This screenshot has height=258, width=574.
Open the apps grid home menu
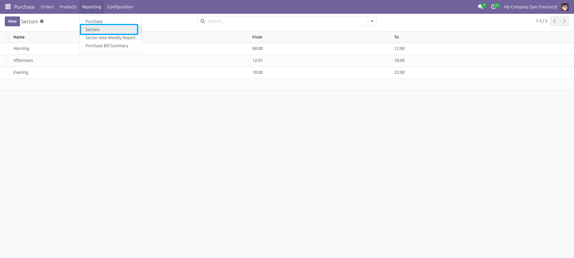(x=8, y=7)
